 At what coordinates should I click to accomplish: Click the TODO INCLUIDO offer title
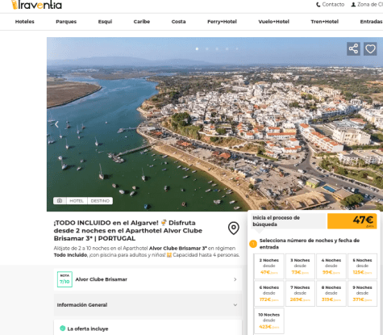(x=128, y=231)
